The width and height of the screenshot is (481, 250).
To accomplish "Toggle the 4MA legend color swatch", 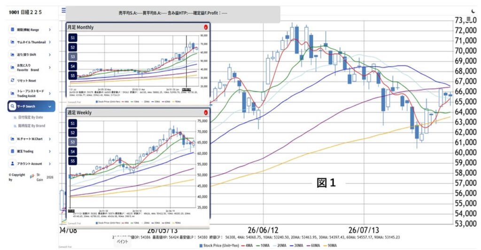I will click(x=243, y=245).
